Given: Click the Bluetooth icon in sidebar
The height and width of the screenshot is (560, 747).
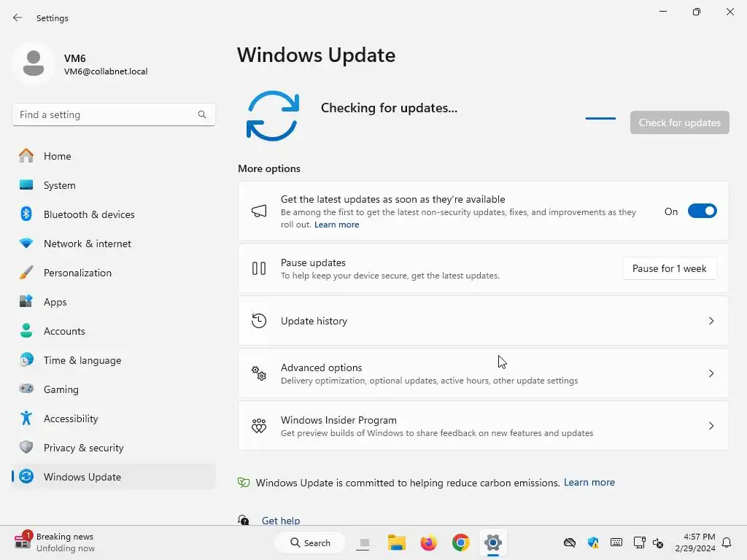Looking at the screenshot, I should tap(26, 214).
